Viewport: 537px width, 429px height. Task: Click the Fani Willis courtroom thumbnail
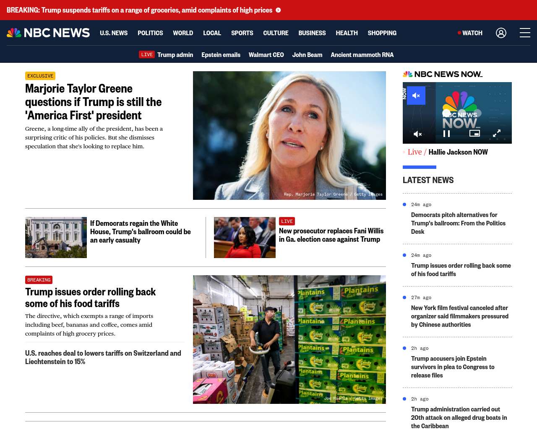(x=245, y=238)
